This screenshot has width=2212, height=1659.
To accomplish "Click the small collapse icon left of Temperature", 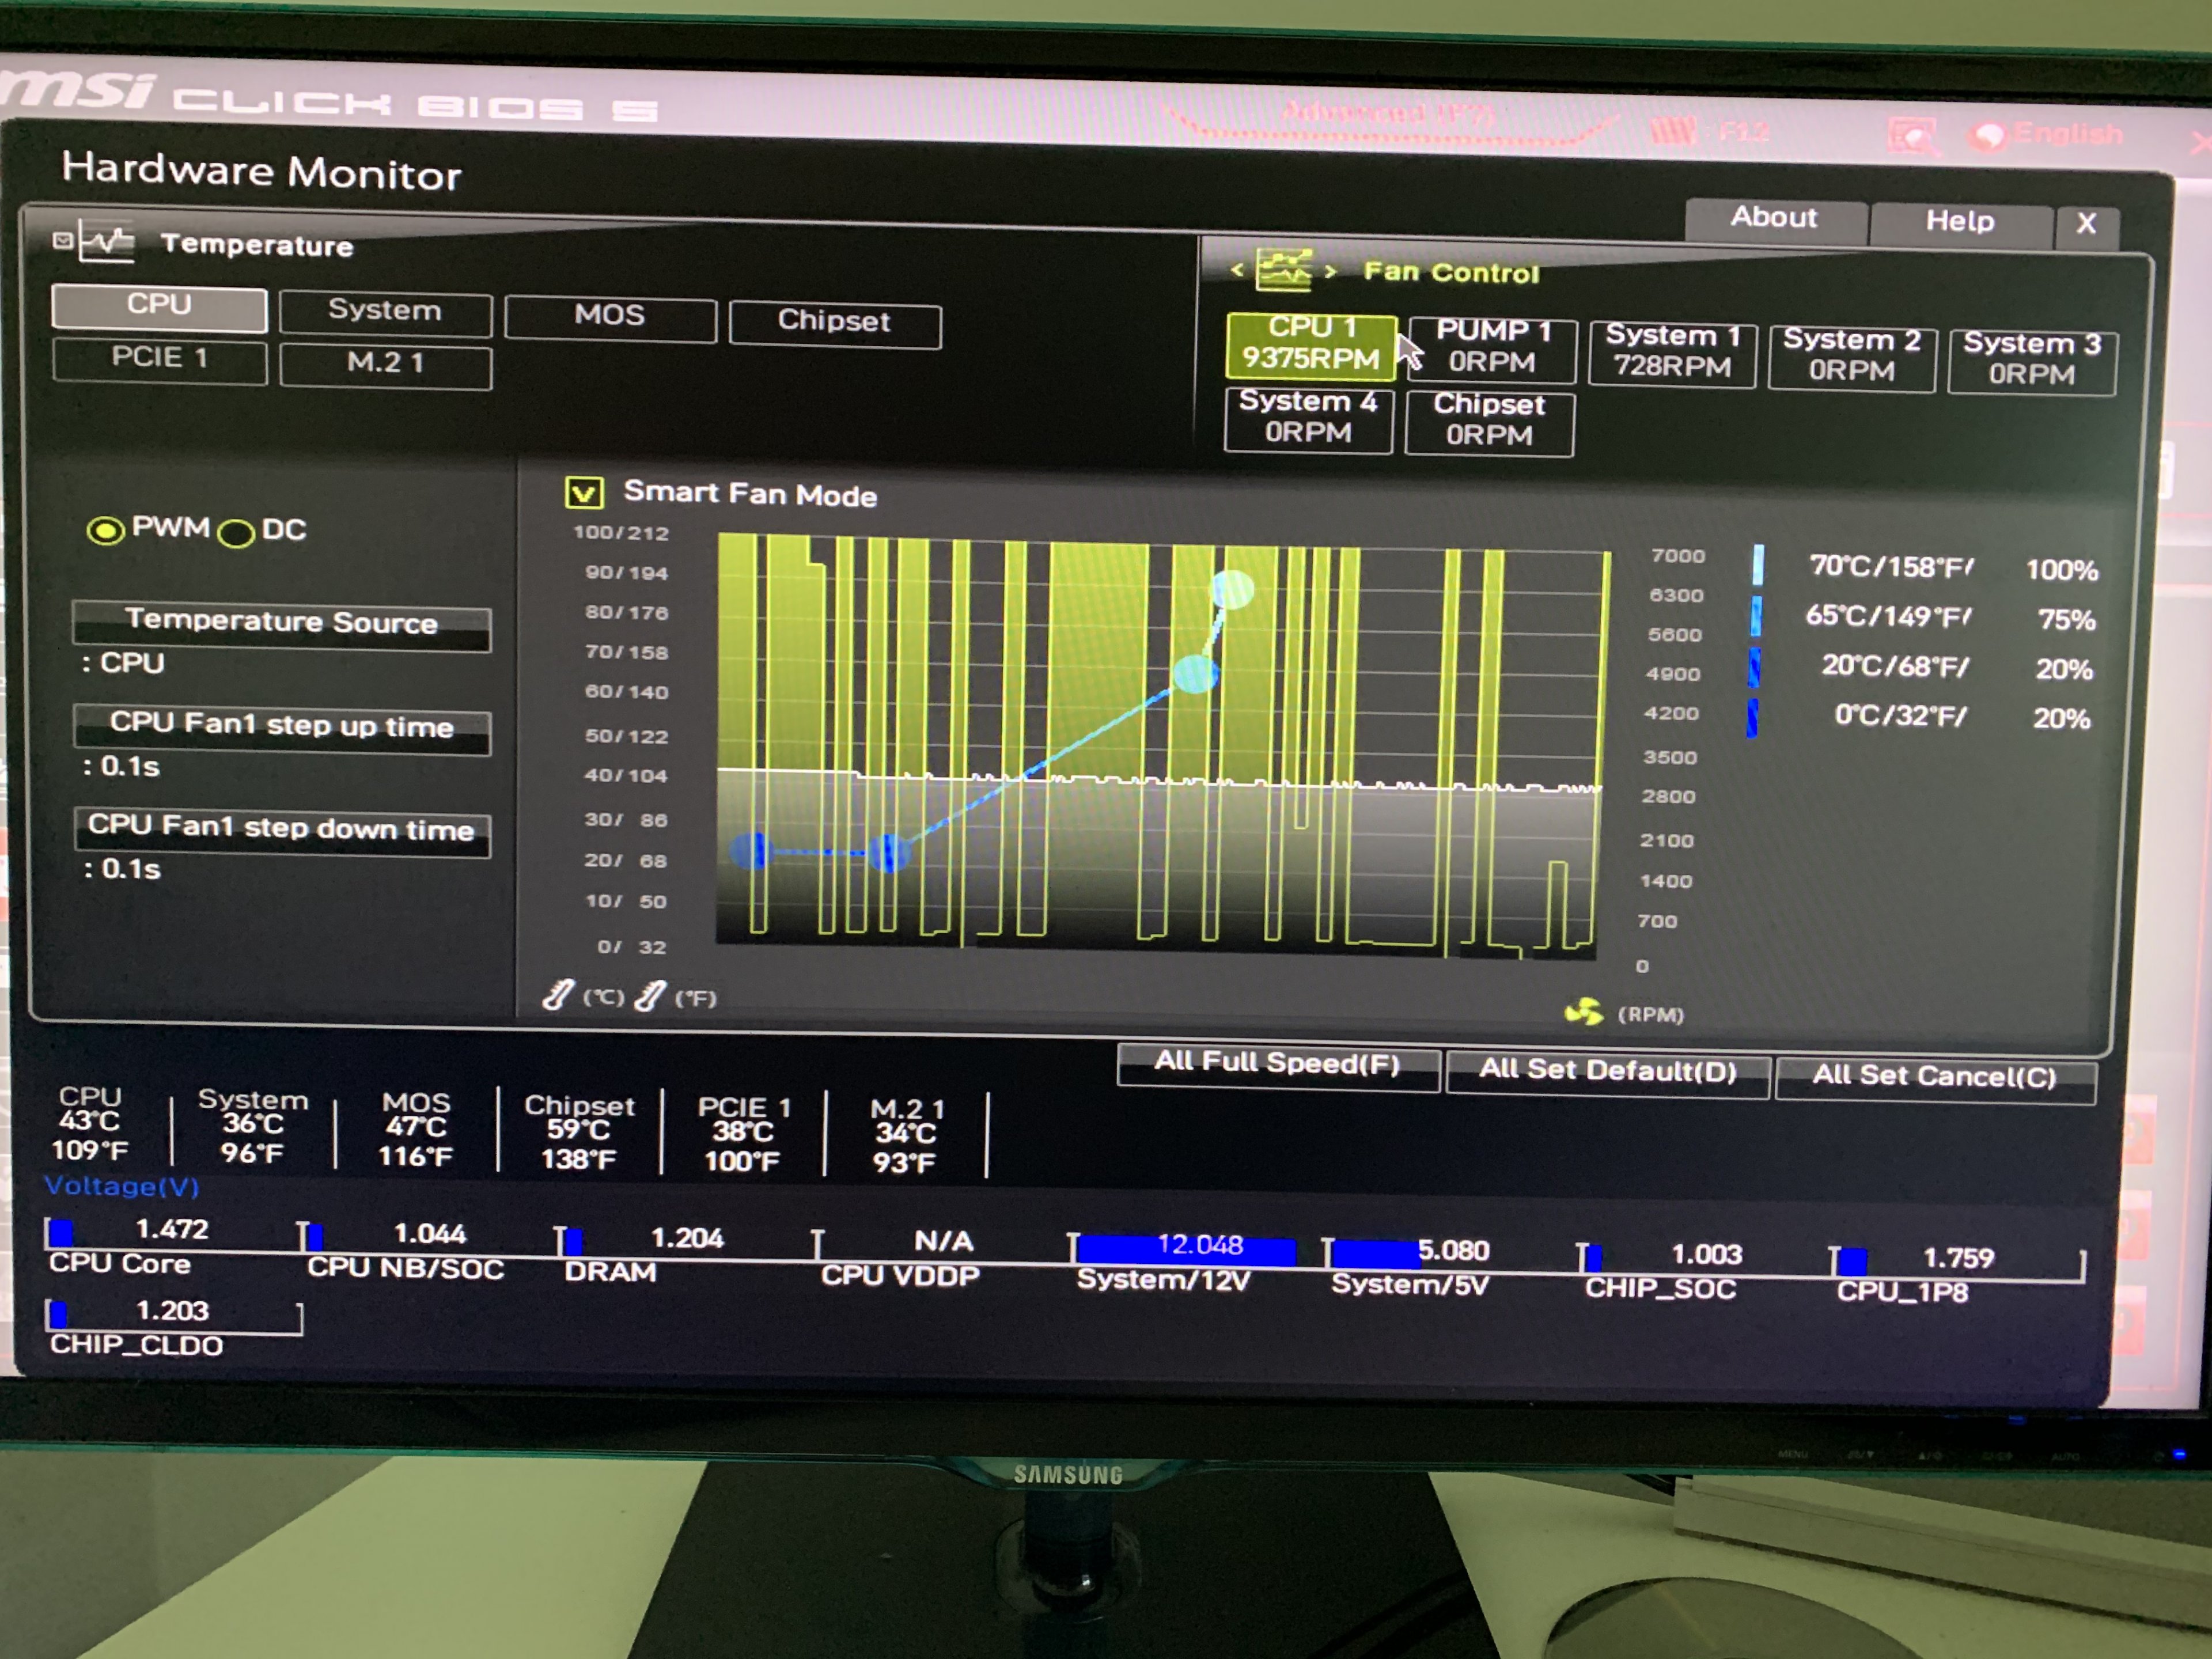I will pyautogui.click(x=62, y=240).
